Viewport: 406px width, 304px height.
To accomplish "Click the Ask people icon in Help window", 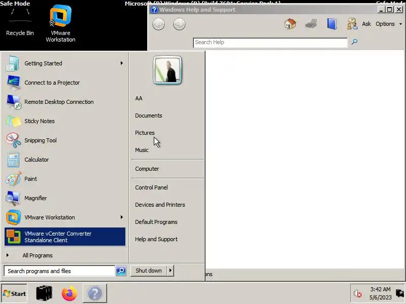I will coord(352,24).
